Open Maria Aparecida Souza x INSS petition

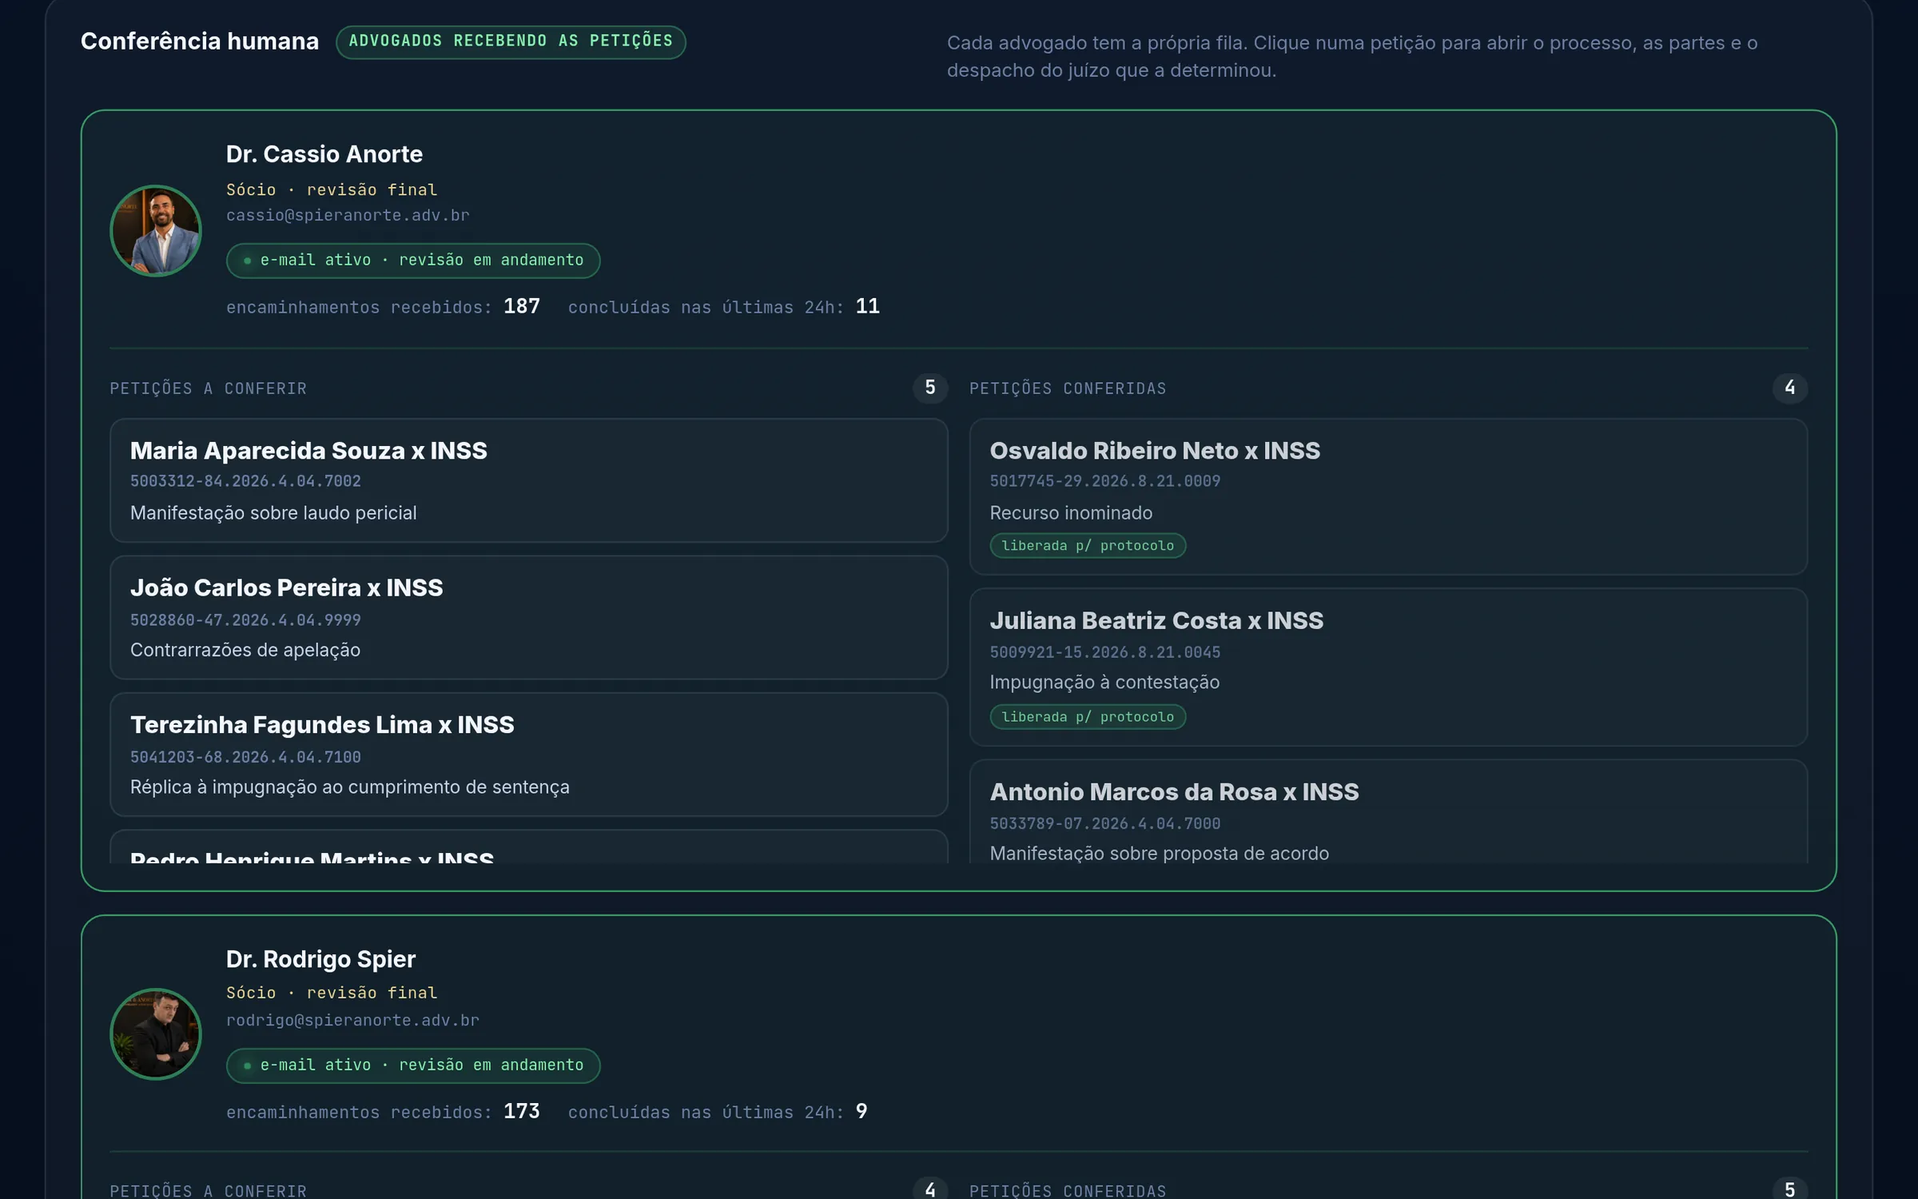click(x=528, y=480)
